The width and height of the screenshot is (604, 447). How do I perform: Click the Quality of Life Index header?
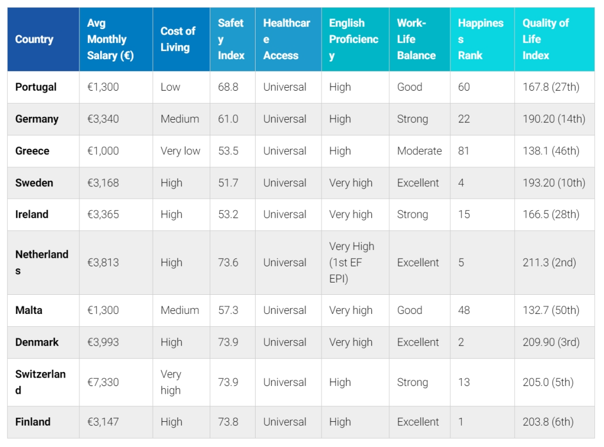tap(555, 39)
